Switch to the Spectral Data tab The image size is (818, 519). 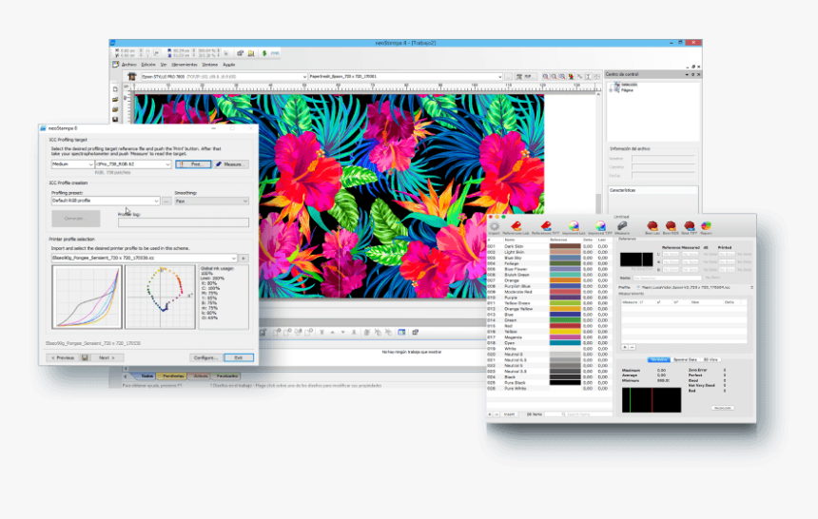[x=685, y=359]
